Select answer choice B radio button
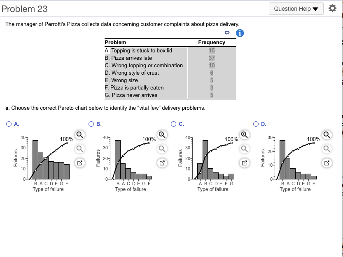Viewport: 343px width, 257px height. (91, 124)
